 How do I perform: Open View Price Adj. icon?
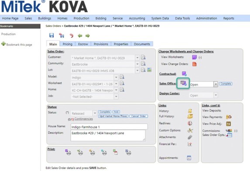coord(229,123)
